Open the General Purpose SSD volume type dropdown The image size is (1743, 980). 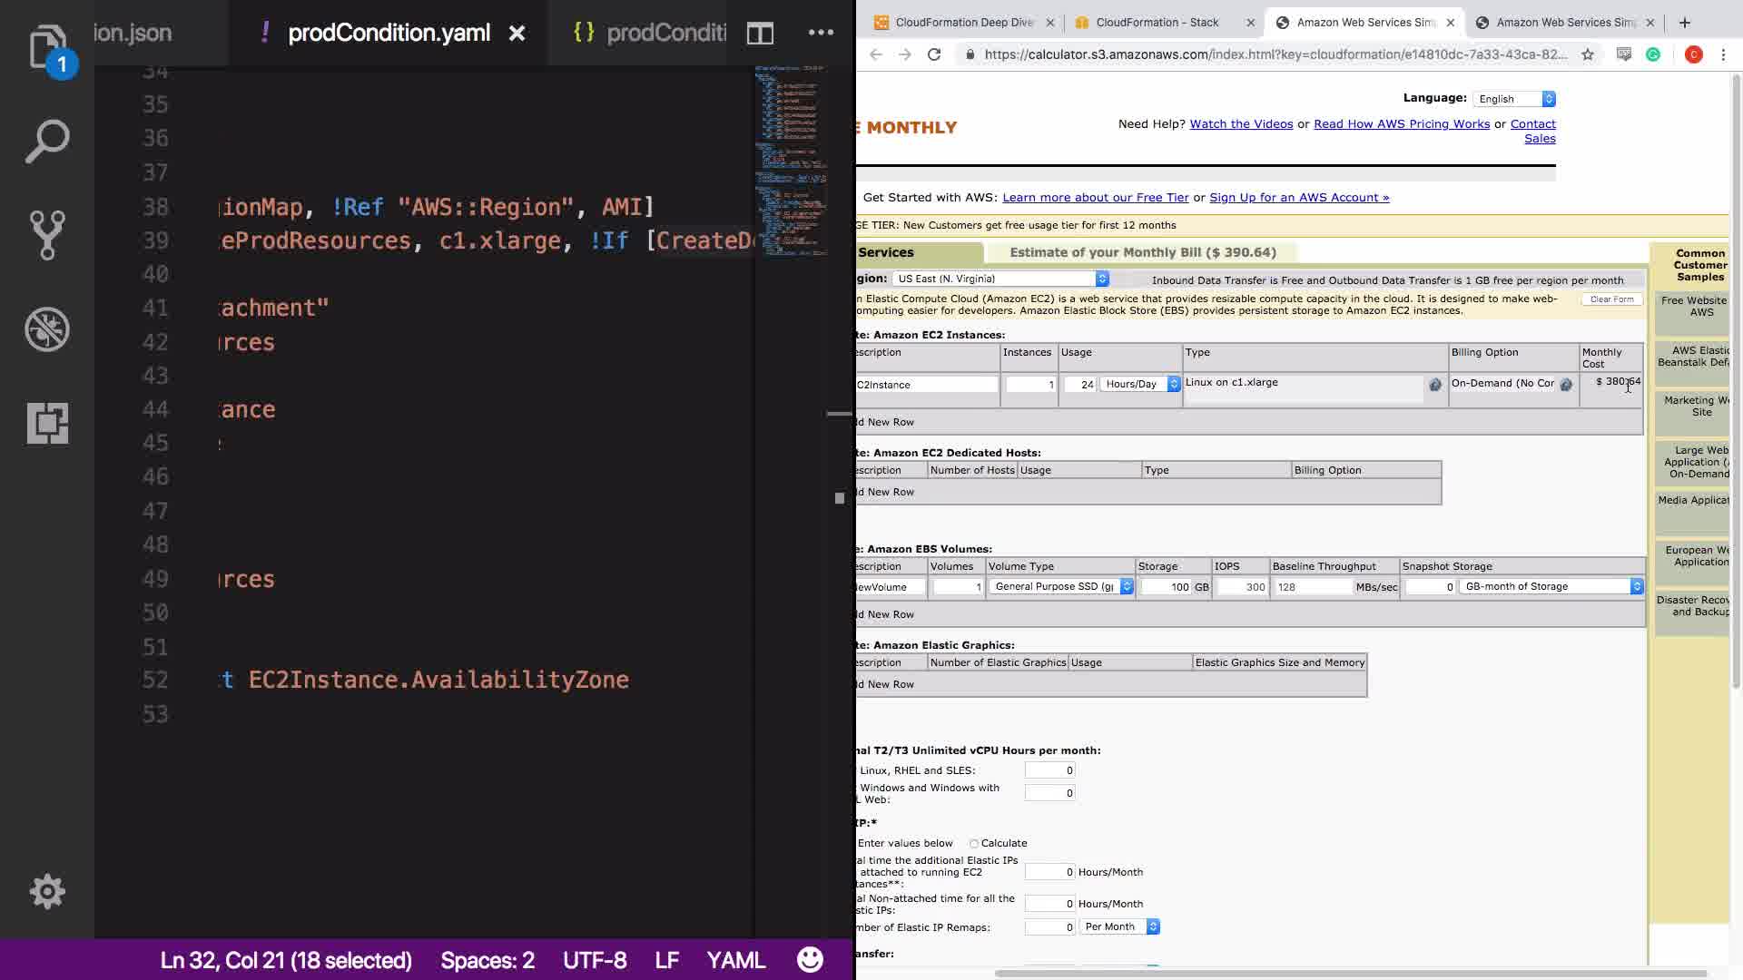click(x=1060, y=587)
